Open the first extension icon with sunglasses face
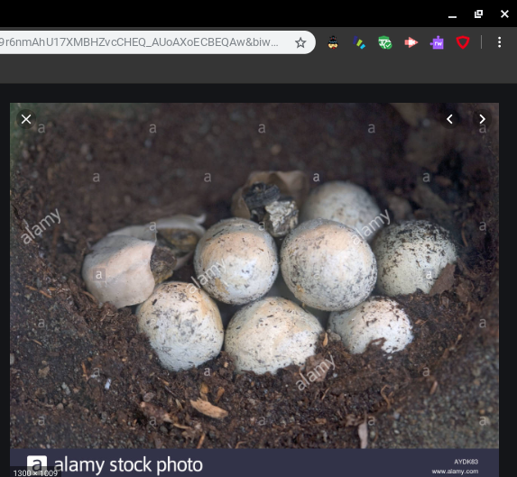Image resolution: width=517 pixels, height=477 pixels. [x=333, y=42]
